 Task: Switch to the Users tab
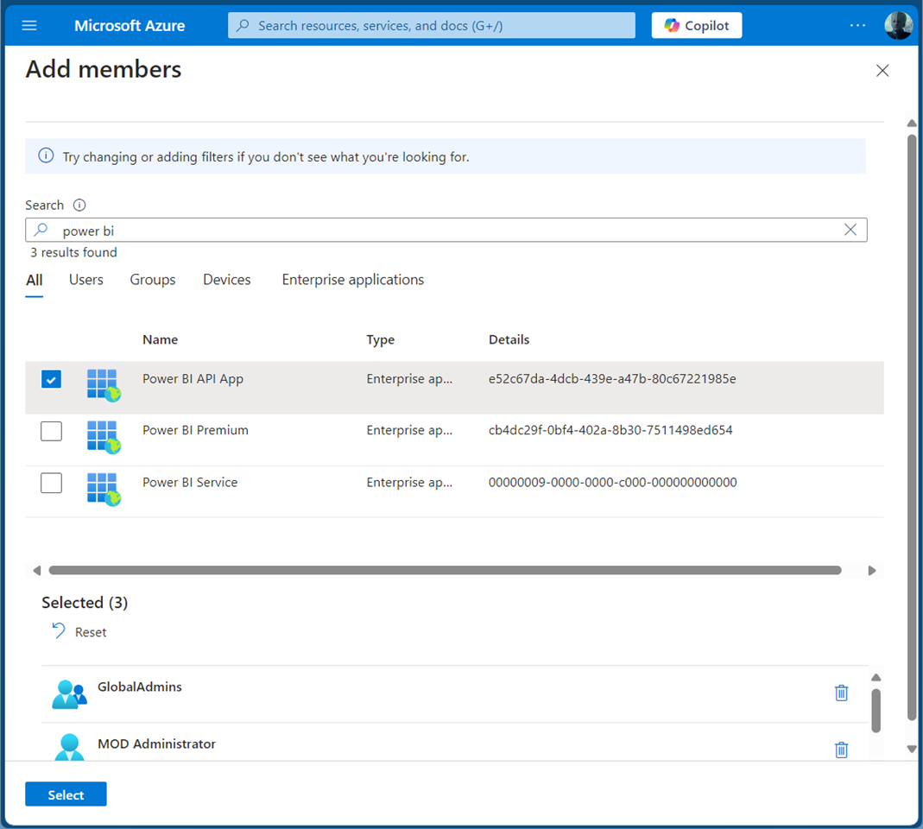point(86,280)
